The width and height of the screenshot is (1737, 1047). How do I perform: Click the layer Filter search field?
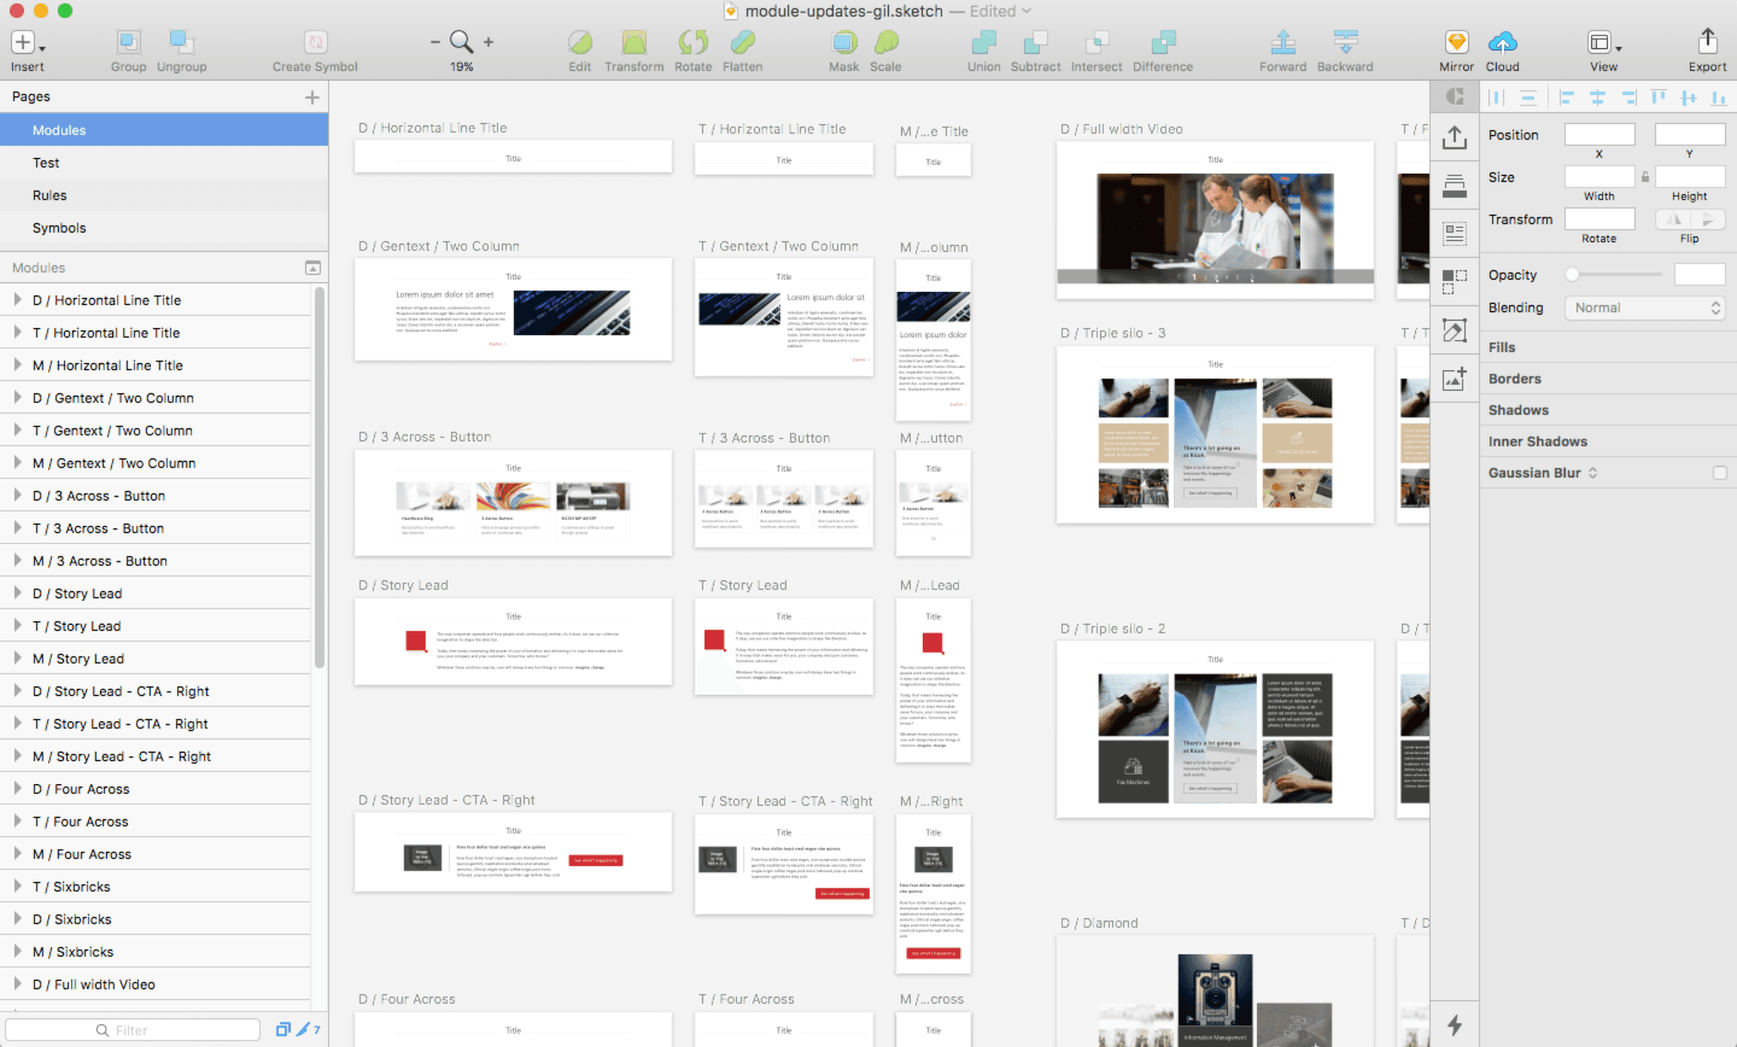click(x=132, y=1029)
